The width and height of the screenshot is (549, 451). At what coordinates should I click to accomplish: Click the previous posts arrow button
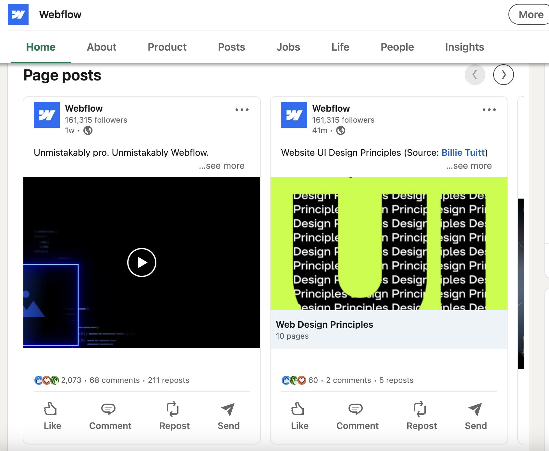tap(475, 75)
